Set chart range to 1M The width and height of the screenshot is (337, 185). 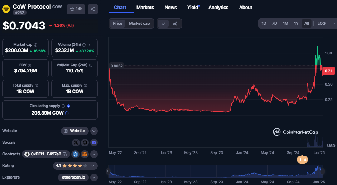click(x=285, y=23)
